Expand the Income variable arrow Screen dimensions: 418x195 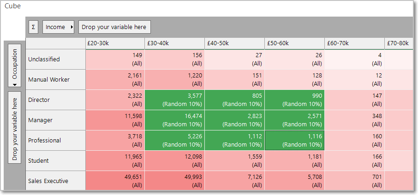(x=72, y=27)
